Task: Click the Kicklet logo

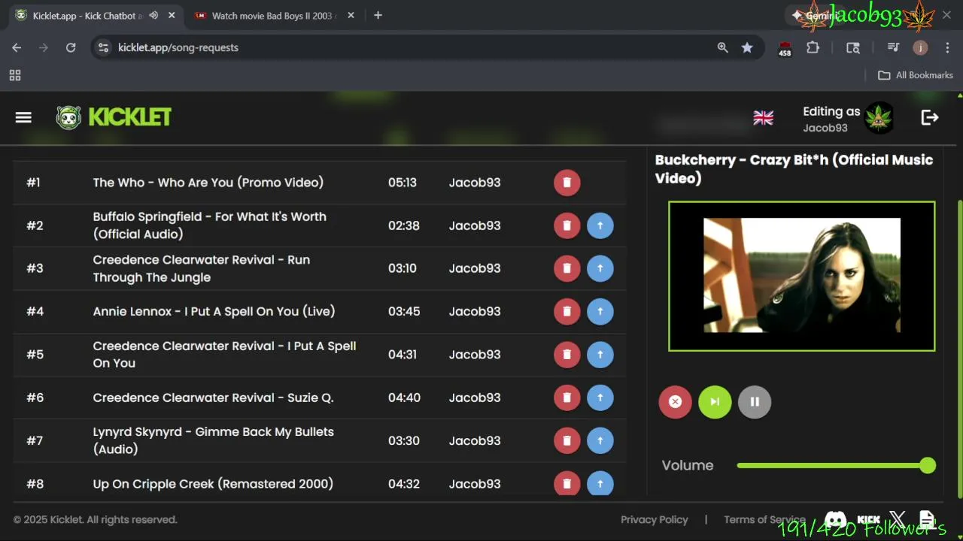Action: pos(114,117)
